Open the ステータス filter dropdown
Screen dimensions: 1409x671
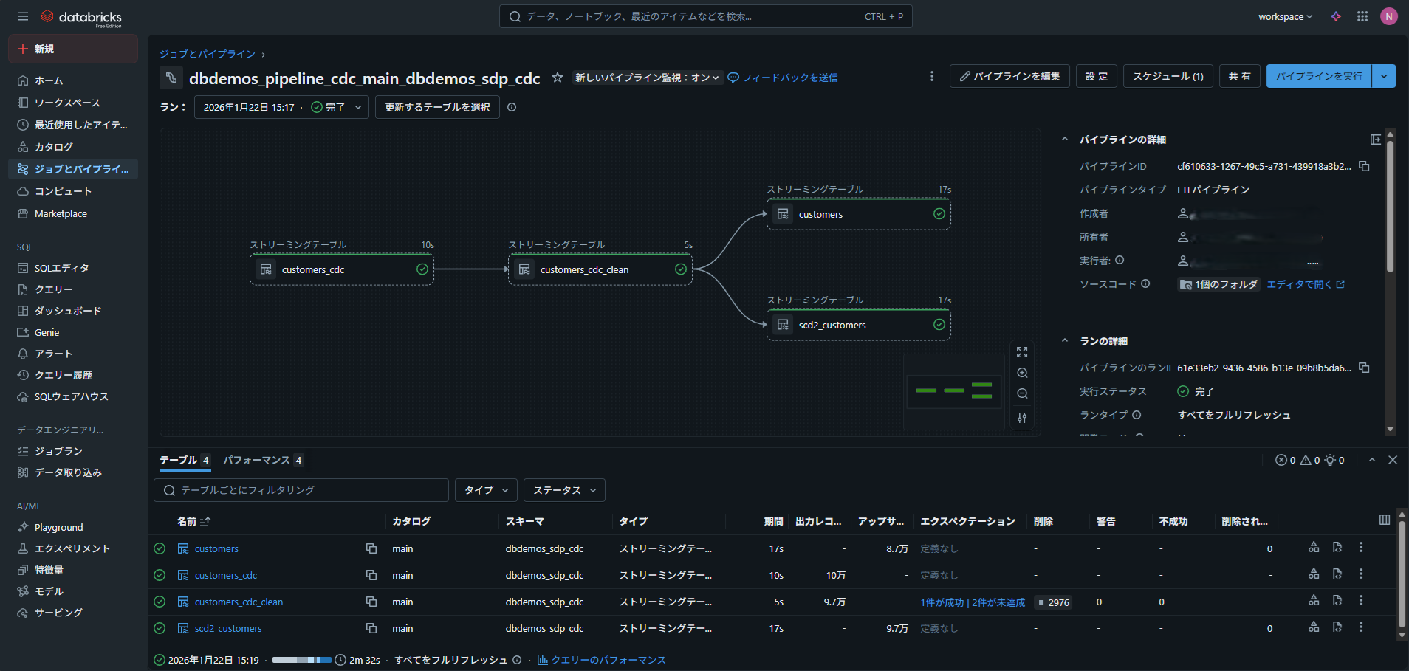pos(563,489)
